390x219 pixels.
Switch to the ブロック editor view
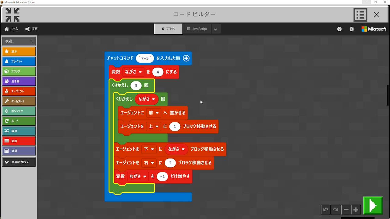(168, 29)
